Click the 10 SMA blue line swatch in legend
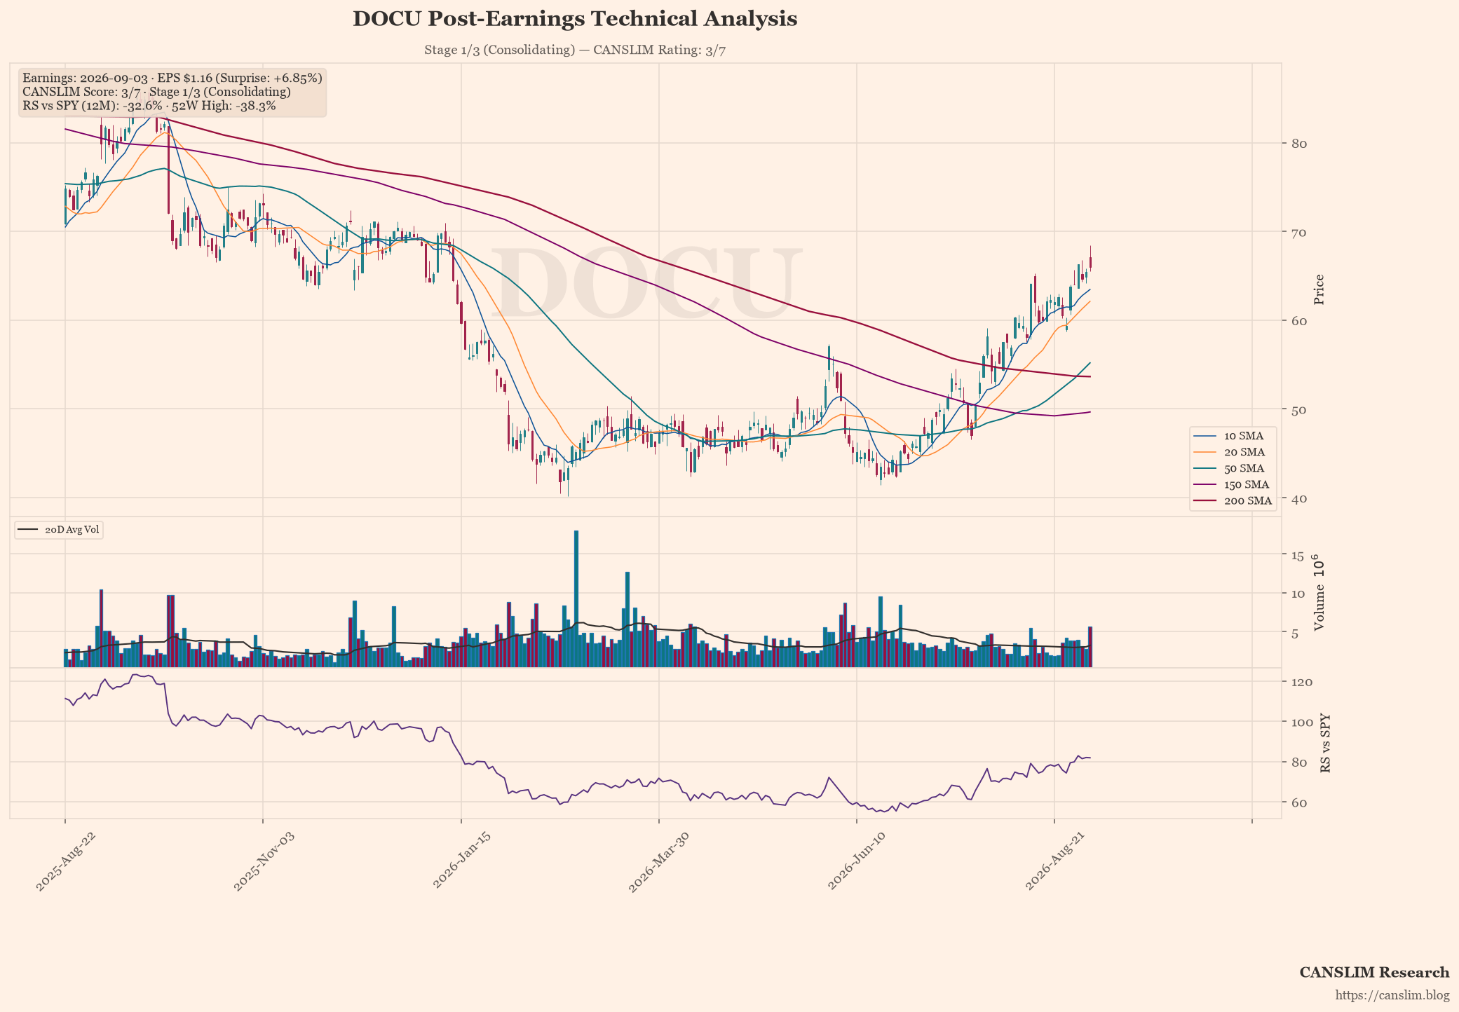The image size is (1459, 1012). [1206, 436]
